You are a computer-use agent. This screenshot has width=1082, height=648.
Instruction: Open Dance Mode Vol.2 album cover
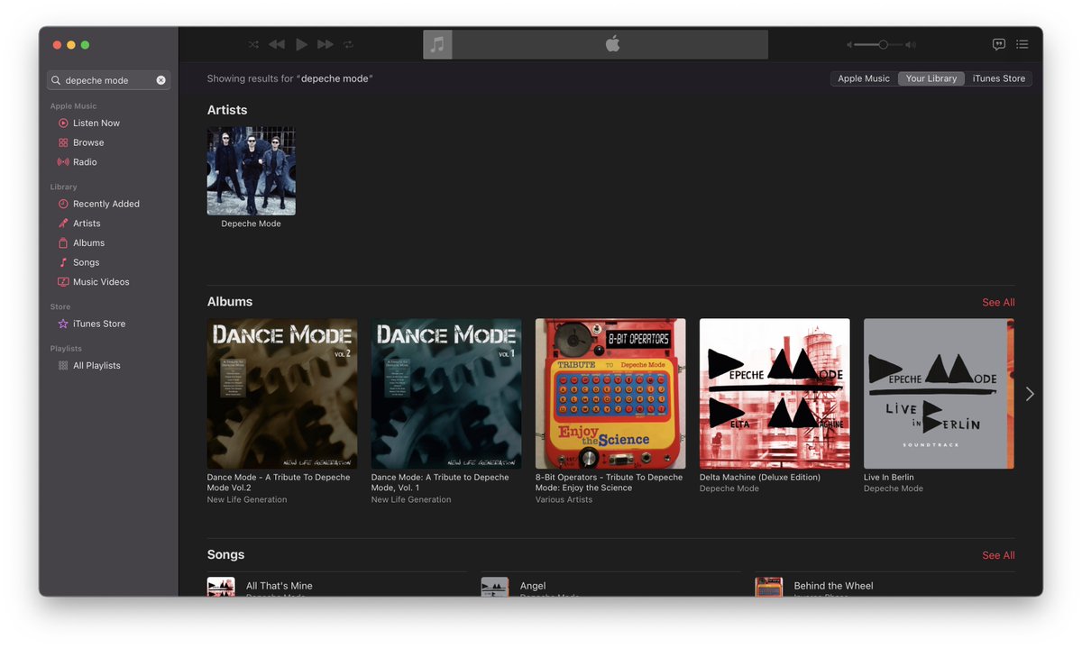pos(282,394)
